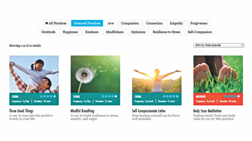
Task: Click the dandelion Mindful Breathing thumbnail
Action: [x=95, y=74]
